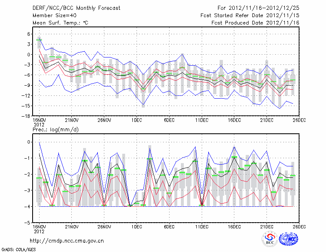Open the cmdp.ncc.cma.gov.cn URL

point(67,241)
